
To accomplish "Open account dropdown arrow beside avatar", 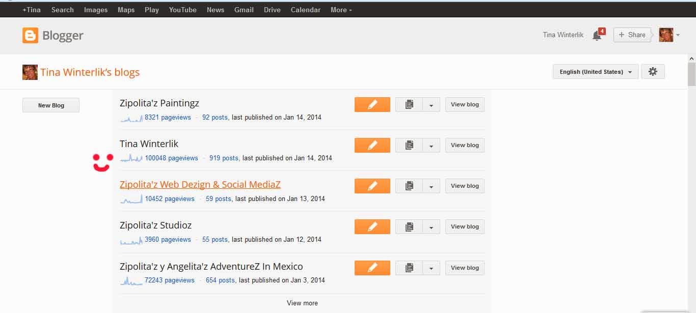I will pos(678,35).
